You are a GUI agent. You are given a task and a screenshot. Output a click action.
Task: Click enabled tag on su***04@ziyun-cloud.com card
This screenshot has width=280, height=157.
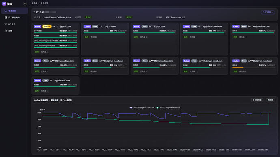[136, 71]
